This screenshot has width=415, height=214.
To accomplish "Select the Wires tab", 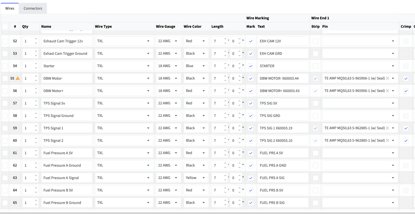I will point(10,8).
